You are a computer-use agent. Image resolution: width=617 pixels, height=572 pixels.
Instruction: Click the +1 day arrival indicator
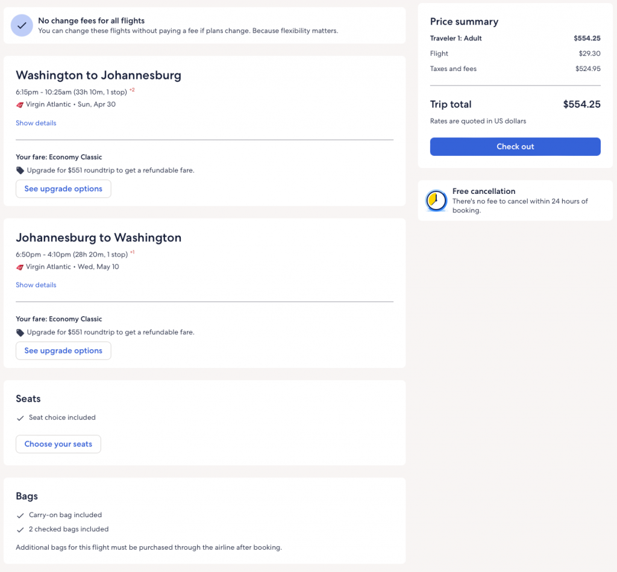tap(132, 252)
